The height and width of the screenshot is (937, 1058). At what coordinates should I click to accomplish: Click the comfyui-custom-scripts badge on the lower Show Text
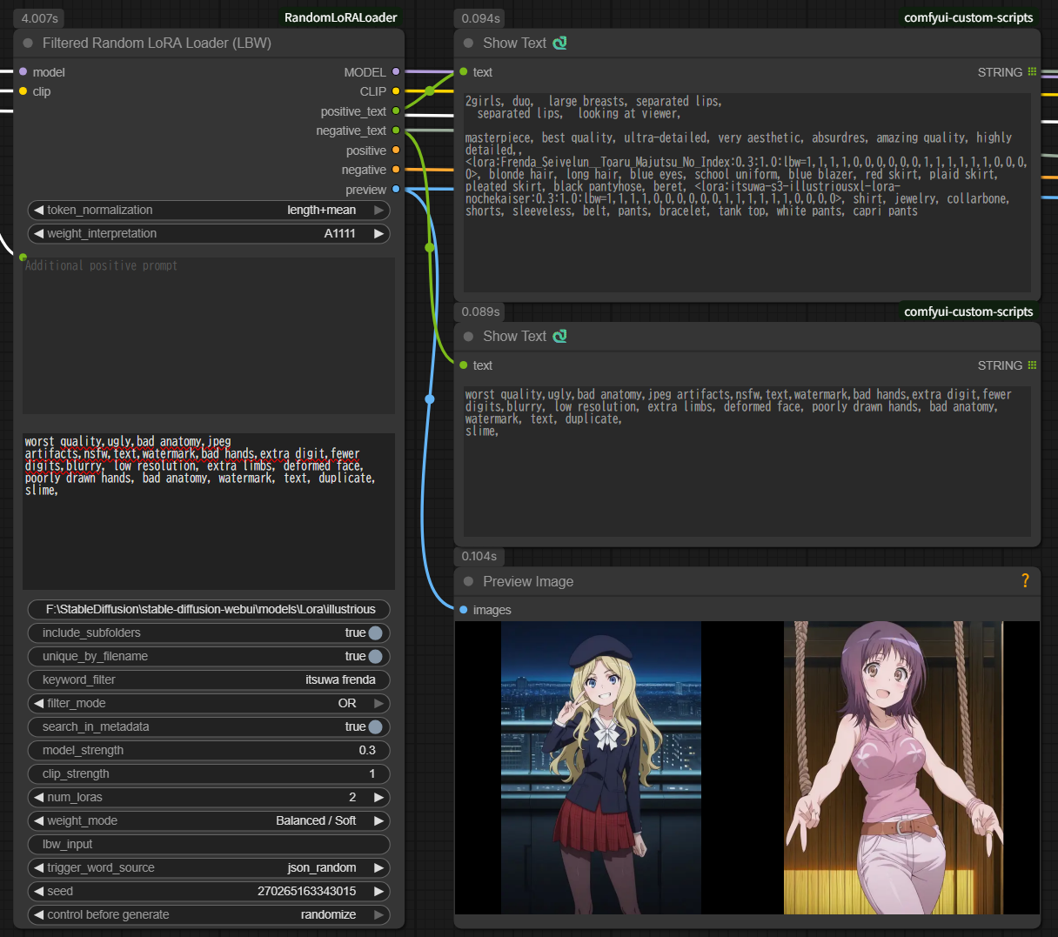click(x=968, y=311)
